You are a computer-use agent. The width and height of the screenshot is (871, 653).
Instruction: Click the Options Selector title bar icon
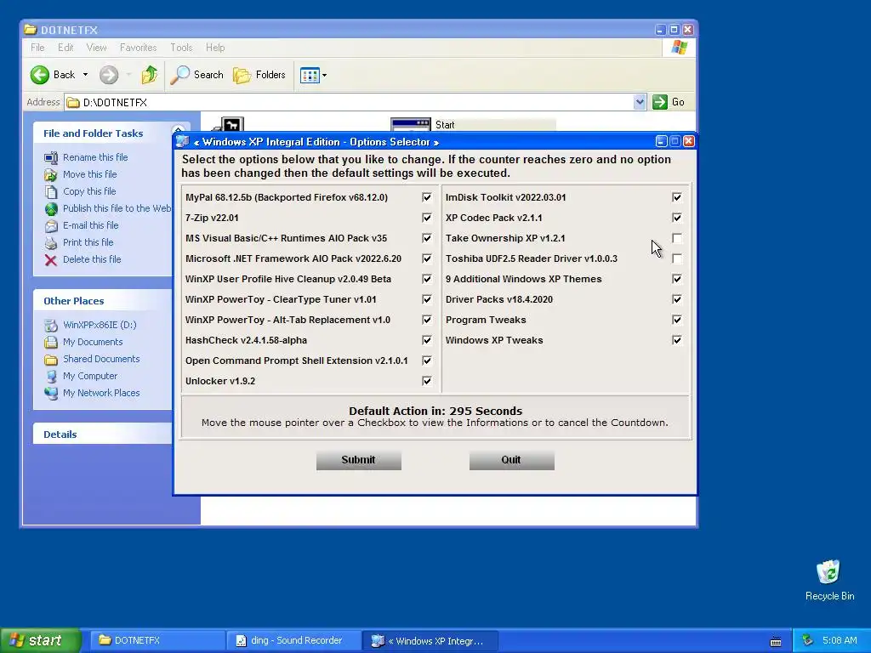183,142
